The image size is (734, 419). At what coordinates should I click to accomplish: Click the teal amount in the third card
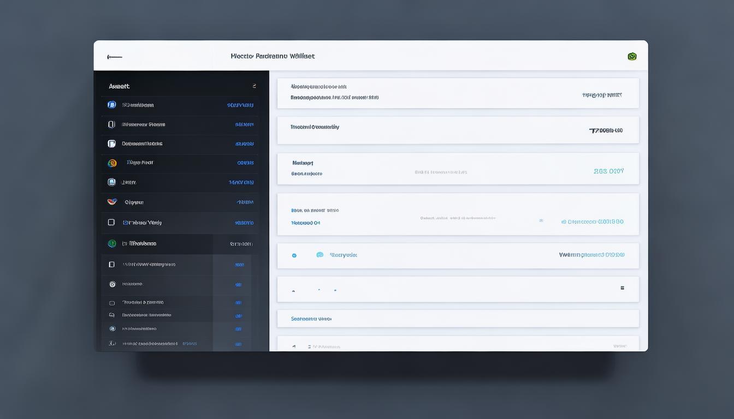[x=608, y=171]
